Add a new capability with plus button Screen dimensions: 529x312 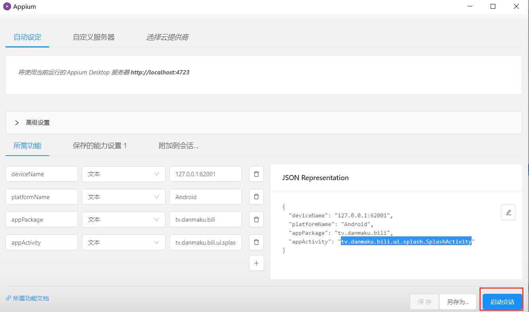[x=256, y=263]
